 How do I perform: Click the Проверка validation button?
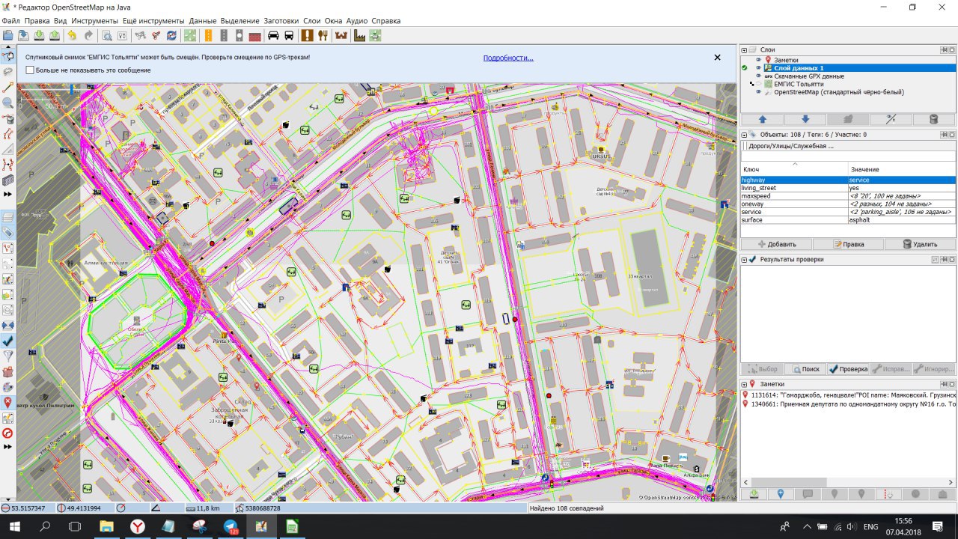point(848,369)
